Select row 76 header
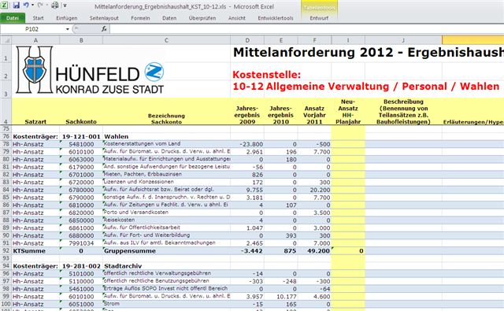This screenshot has height=311, width=504. pos(6,136)
